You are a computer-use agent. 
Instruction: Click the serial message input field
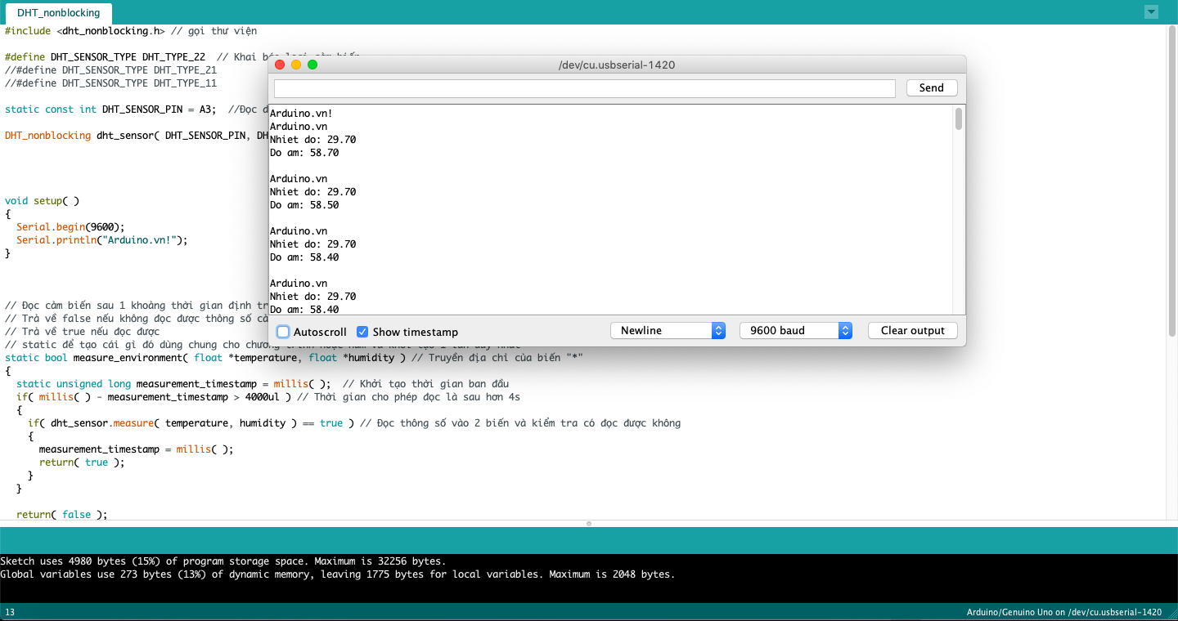click(584, 88)
